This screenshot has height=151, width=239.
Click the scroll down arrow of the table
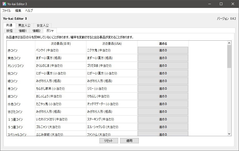tap(229, 134)
